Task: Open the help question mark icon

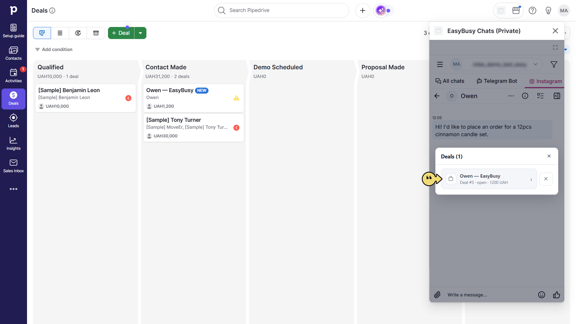Action: point(532,10)
